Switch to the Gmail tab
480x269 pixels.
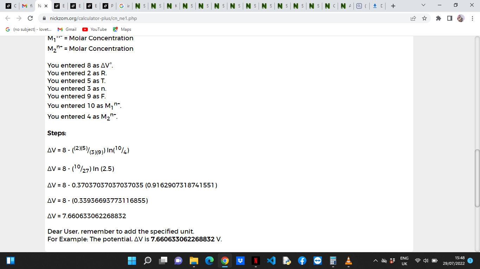tap(26, 6)
